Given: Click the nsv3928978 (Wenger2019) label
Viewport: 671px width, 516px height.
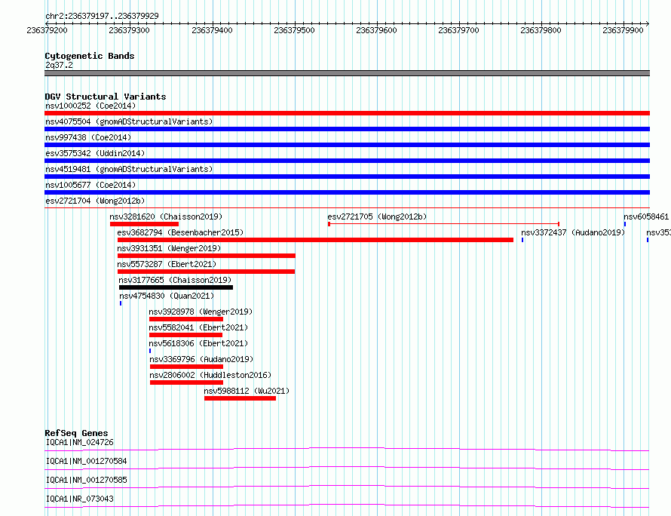Looking at the screenshot, I should tap(201, 312).
